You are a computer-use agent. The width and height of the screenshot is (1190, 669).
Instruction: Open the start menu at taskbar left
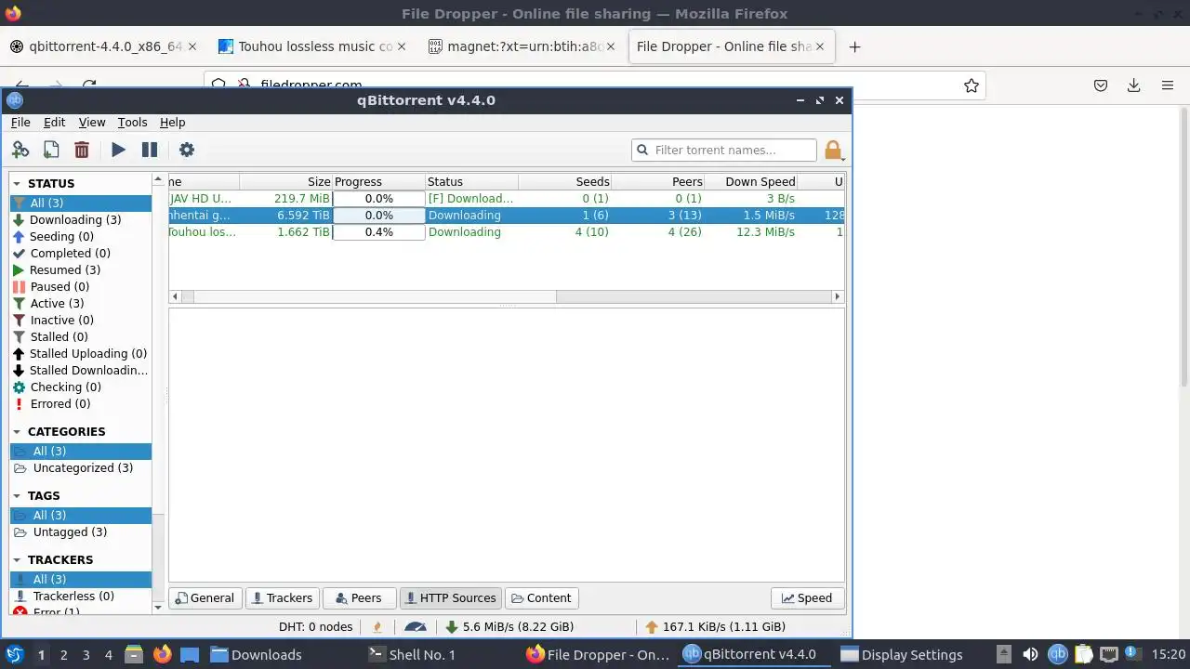14,654
